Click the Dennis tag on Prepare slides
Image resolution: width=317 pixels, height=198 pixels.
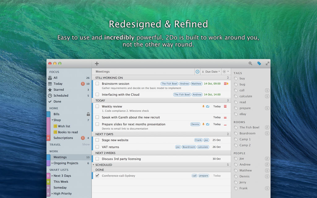195,124
